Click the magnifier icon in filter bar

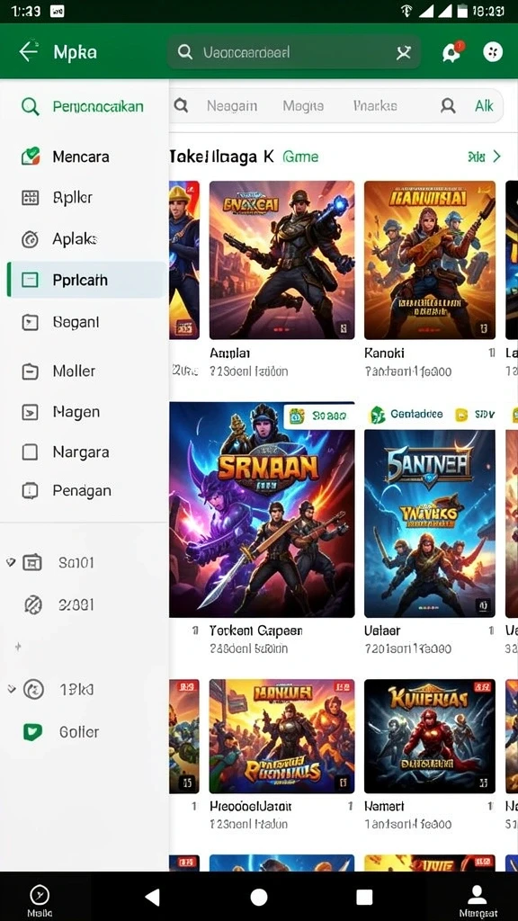[x=182, y=106]
